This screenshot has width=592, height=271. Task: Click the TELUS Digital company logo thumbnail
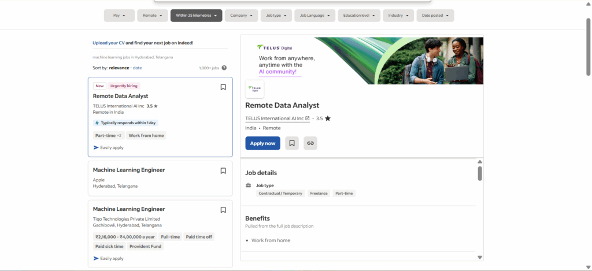point(255,89)
